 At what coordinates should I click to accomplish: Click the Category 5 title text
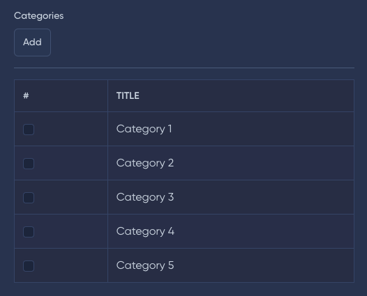[145, 265]
